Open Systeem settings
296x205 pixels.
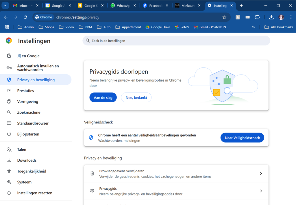36,182
